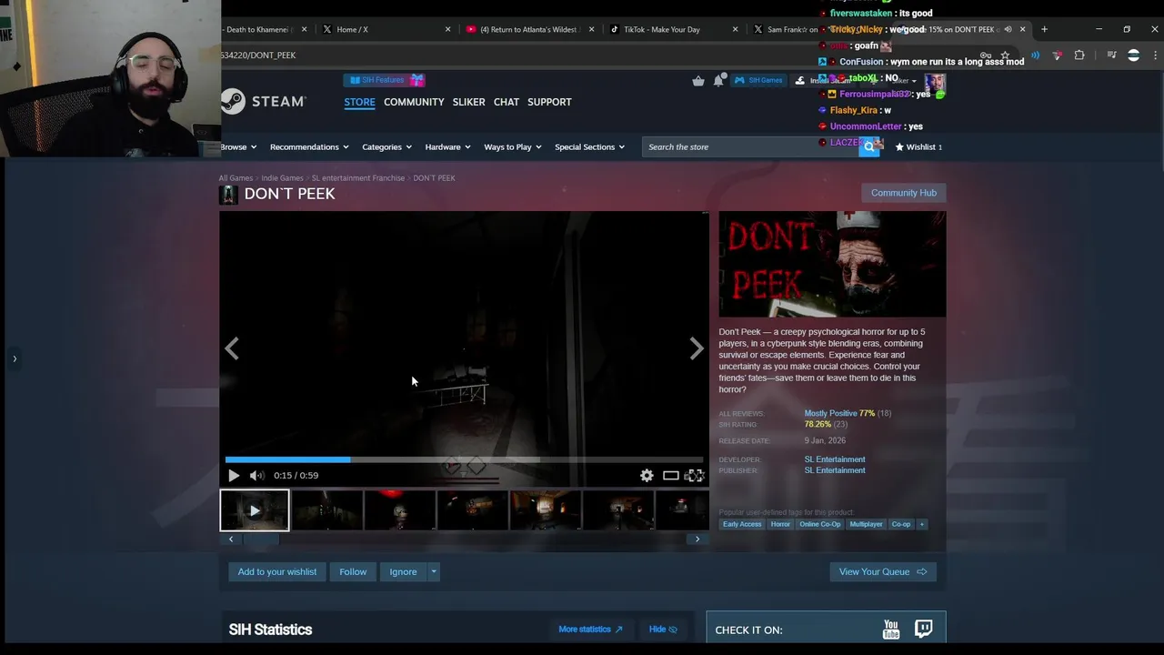1164x655 pixels.
Task: Play the trailer video with play icon
Action: point(234,475)
